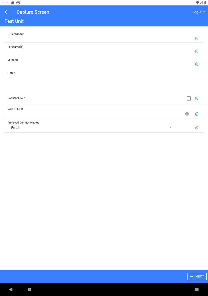The width and height of the screenshot is (208, 296).
Task: Open the Email contact method combo box
Action: coord(90,128)
